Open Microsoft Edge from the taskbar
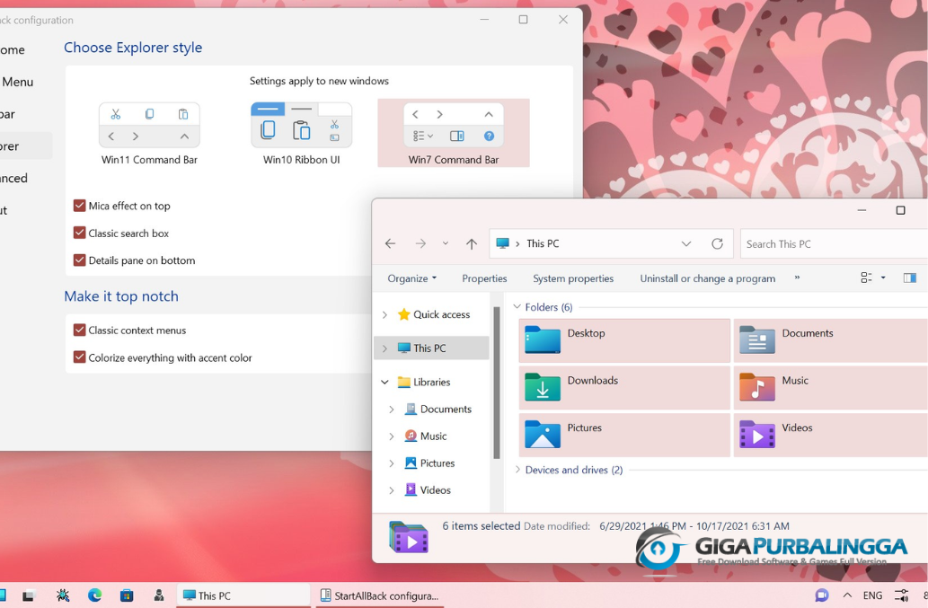This screenshot has height=608, width=928. pyautogui.click(x=94, y=595)
